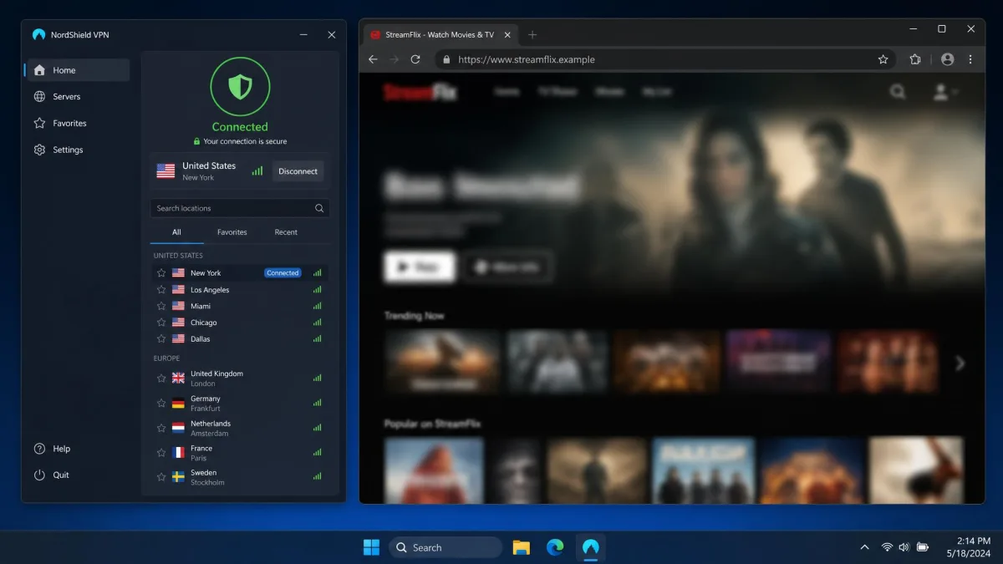Click the Germany flag icon
This screenshot has height=564, width=1003.
(x=178, y=403)
